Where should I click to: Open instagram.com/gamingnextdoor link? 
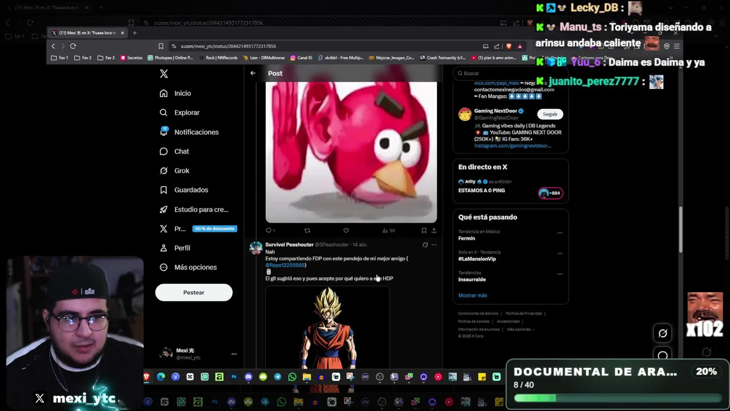[x=512, y=146]
